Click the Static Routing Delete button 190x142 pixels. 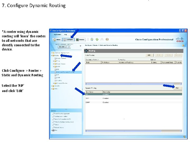pos(168,55)
